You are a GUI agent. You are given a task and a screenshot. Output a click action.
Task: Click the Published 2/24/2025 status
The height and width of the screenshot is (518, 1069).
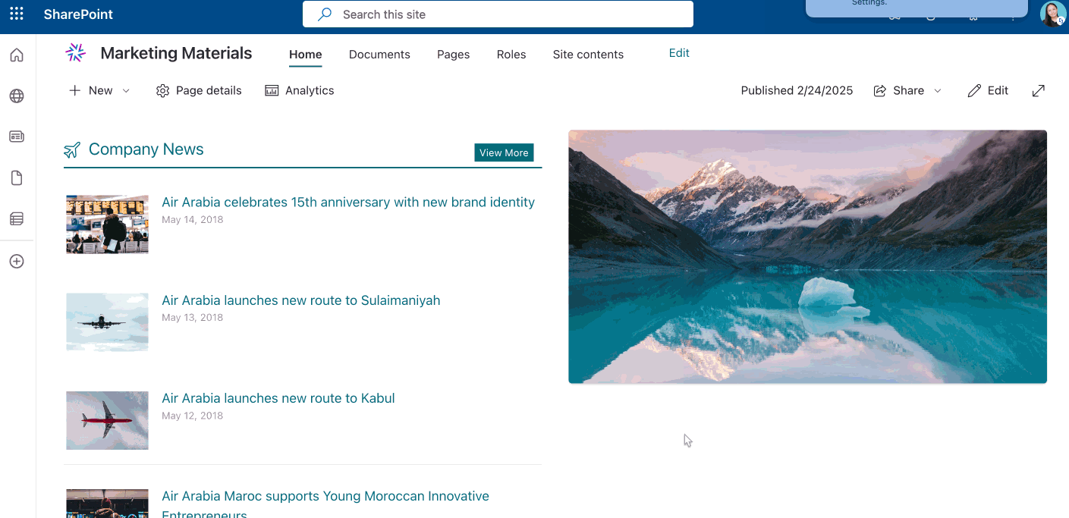(x=797, y=90)
